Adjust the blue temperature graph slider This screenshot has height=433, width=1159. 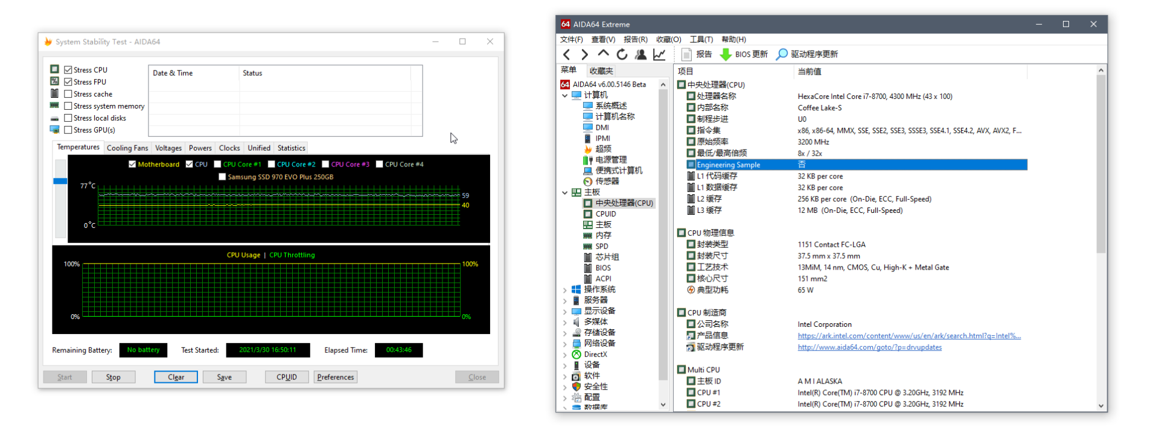coord(60,181)
